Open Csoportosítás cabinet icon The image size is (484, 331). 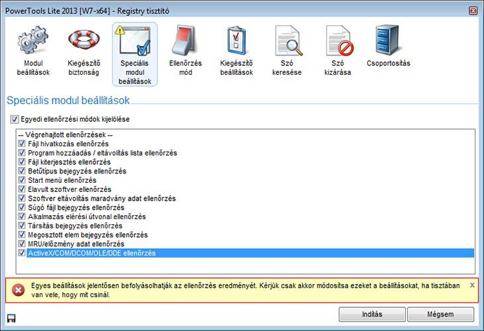click(x=388, y=40)
